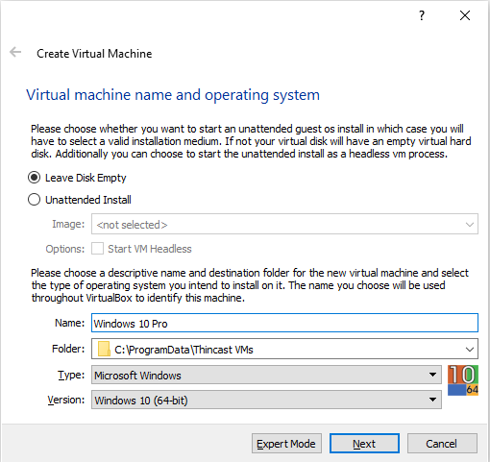The height and width of the screenshot is (462, 490).
Task: Click the Folder: label
Action: click(68, 349)
